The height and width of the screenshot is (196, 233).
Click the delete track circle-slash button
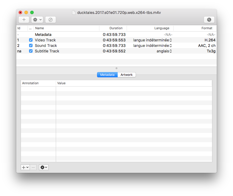click(51, 20)
